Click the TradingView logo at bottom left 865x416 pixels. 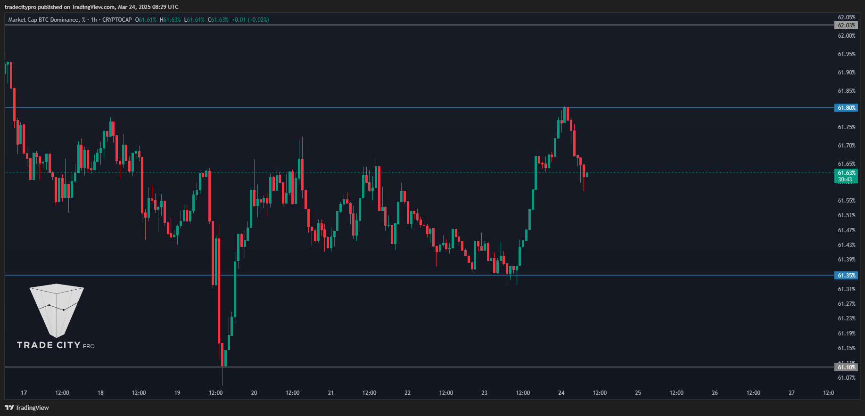coord(27,408)
